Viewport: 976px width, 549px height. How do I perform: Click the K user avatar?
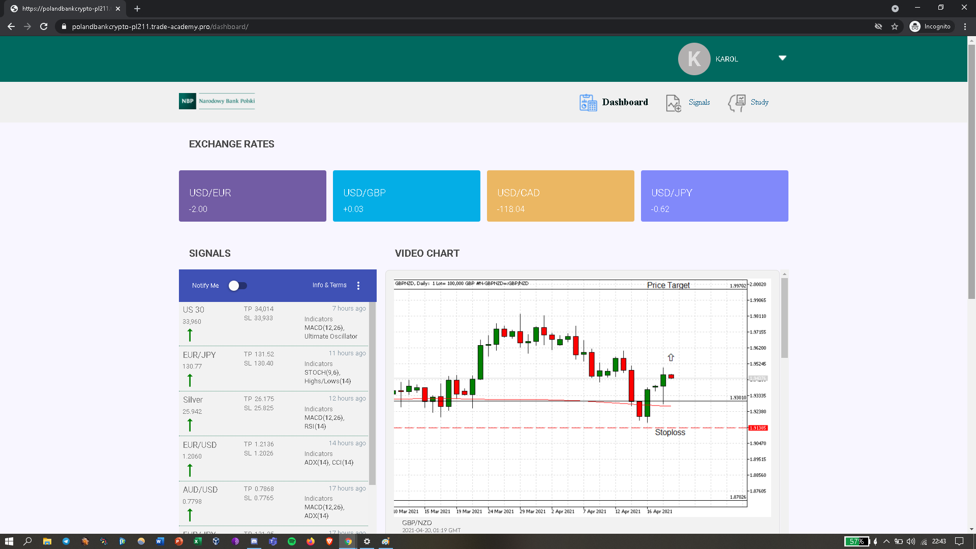(694, 59)
